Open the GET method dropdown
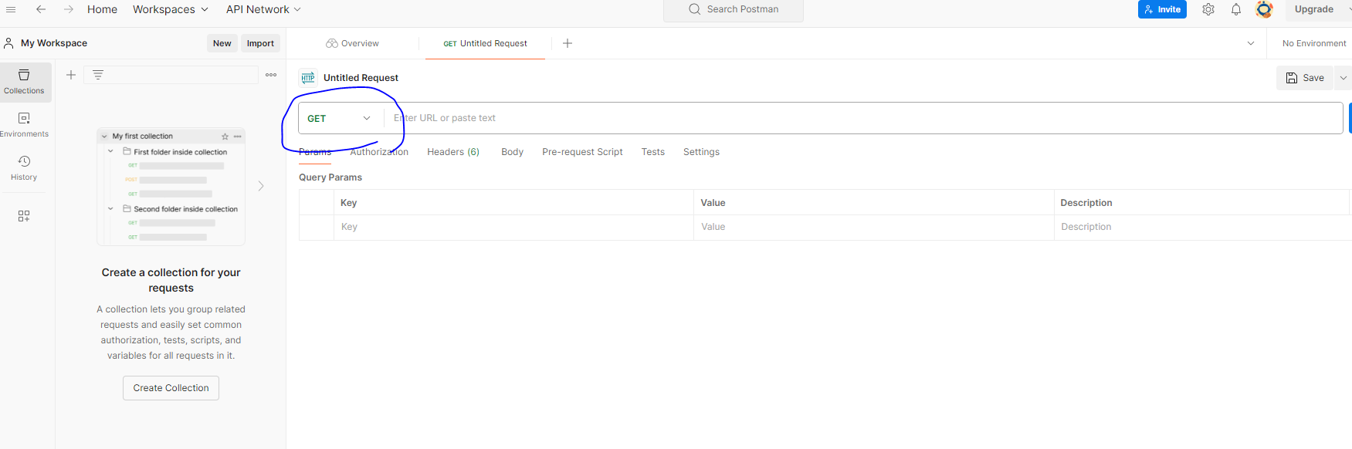The width and height of the screenshot is (1352, 449). tap(340, 118)
